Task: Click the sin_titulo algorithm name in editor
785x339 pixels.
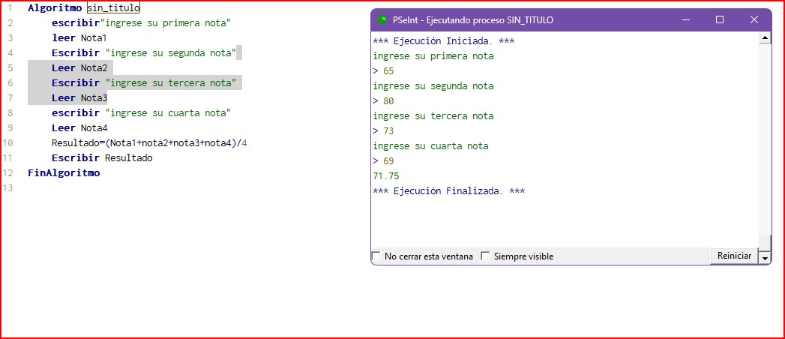Action: 113,8
